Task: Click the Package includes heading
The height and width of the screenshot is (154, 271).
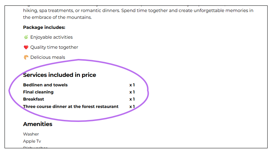Action: coord(44,27)
